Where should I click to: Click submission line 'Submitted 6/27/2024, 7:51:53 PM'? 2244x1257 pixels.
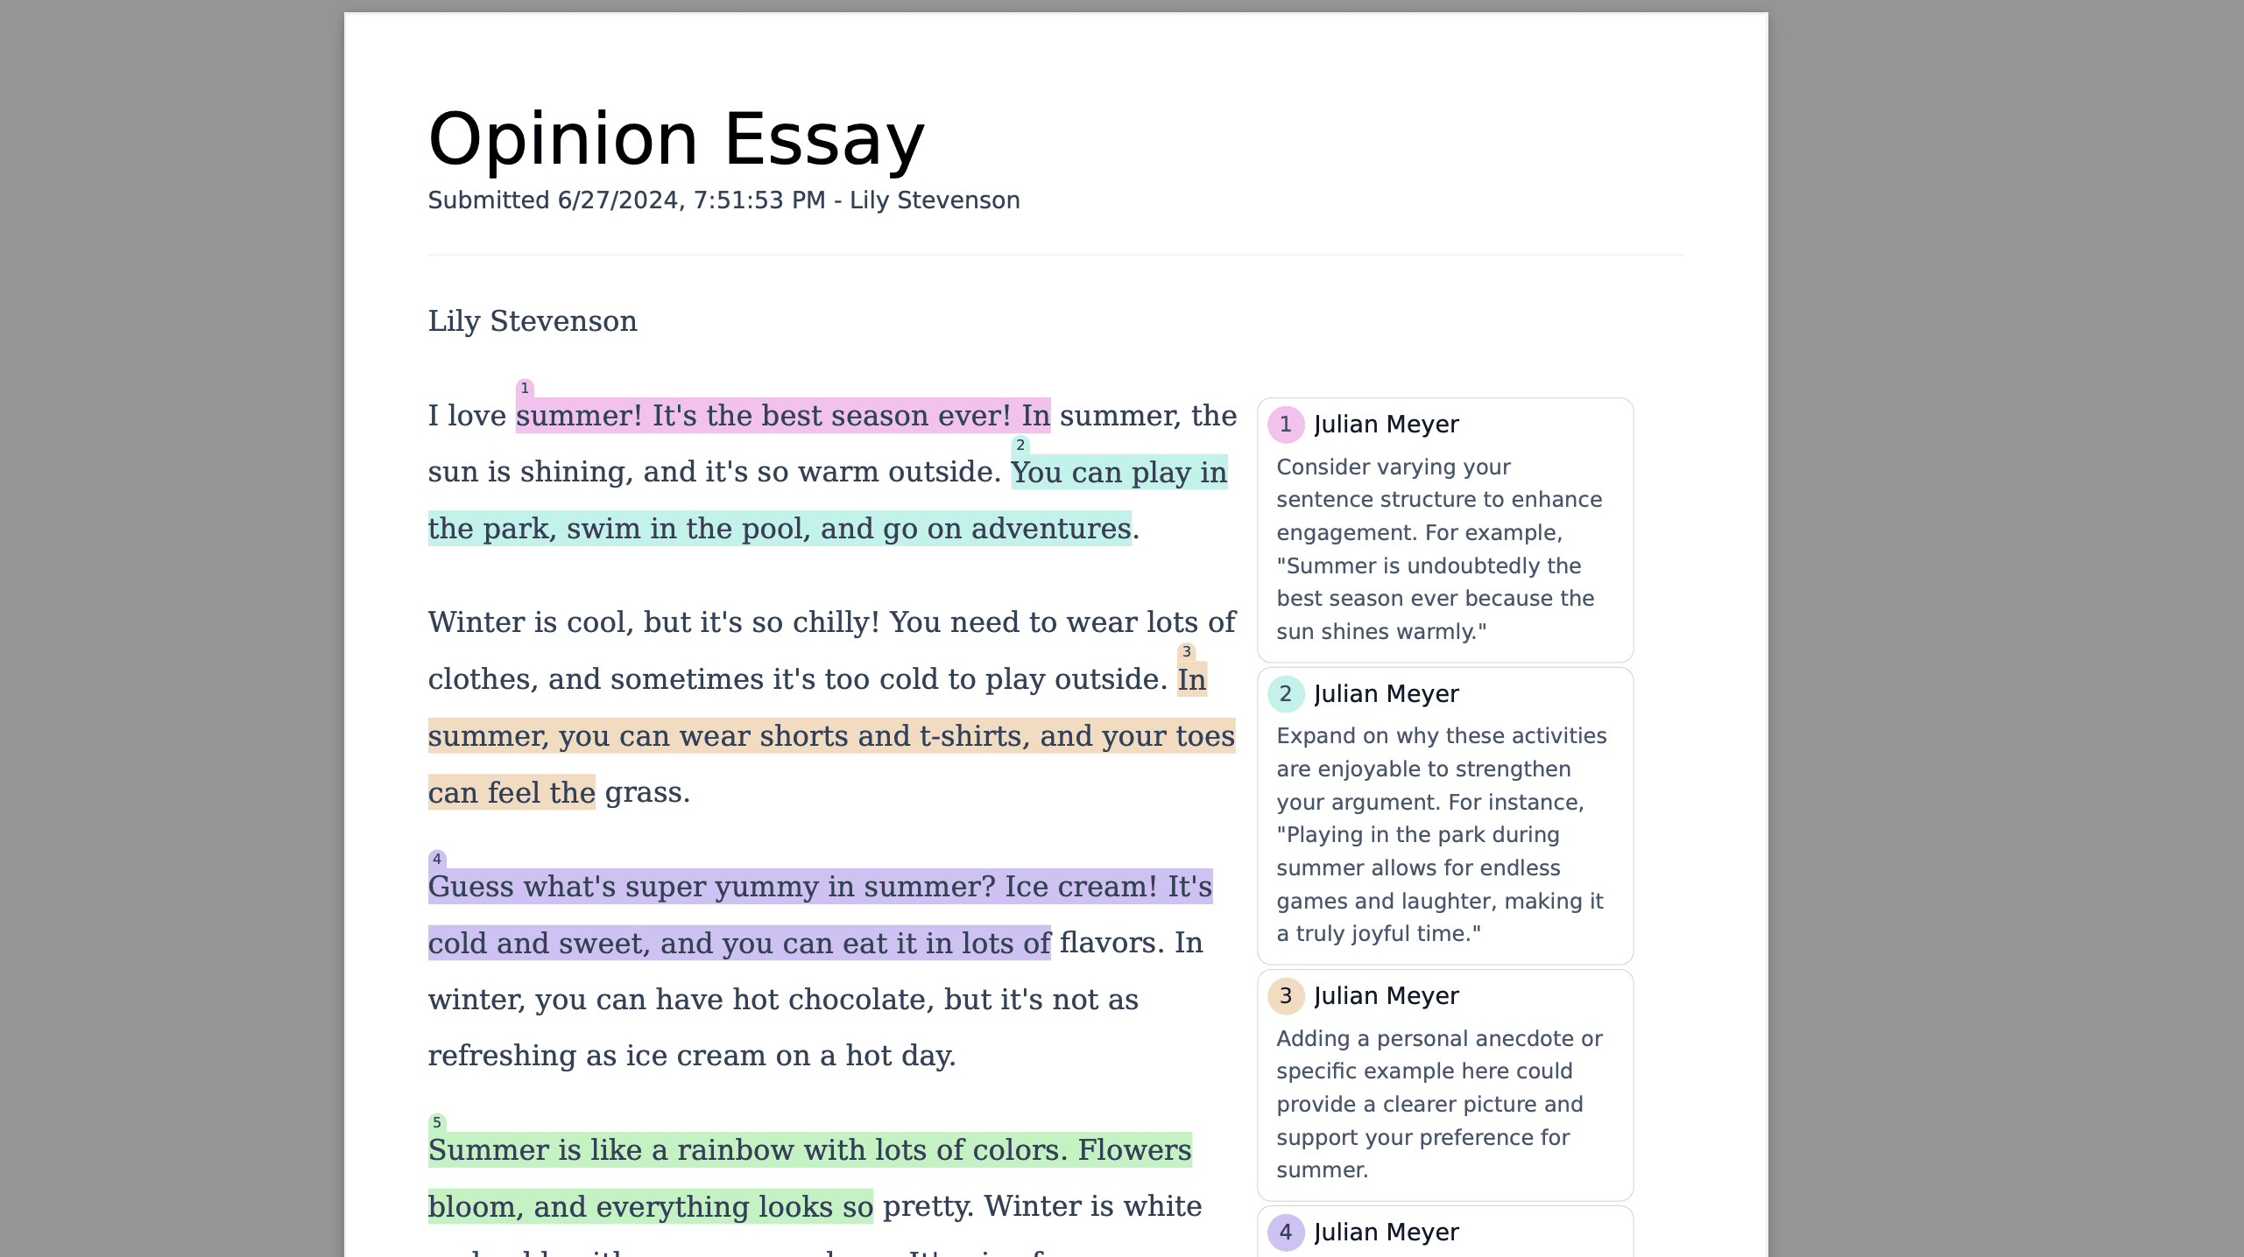[x=627, y=200]
